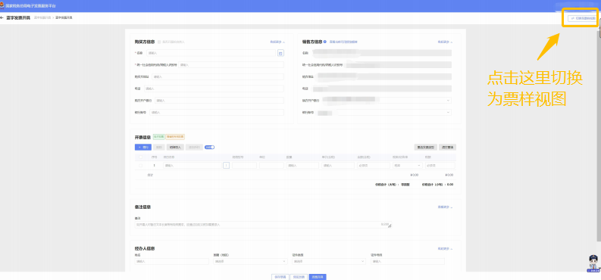Focus the 购买方地址 input field
The height and width of the screenshot is (280, 601).
[218, 77]
